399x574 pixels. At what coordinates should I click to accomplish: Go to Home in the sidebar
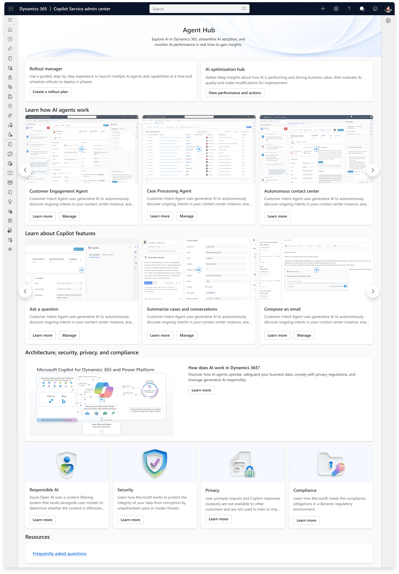[10, 30]
